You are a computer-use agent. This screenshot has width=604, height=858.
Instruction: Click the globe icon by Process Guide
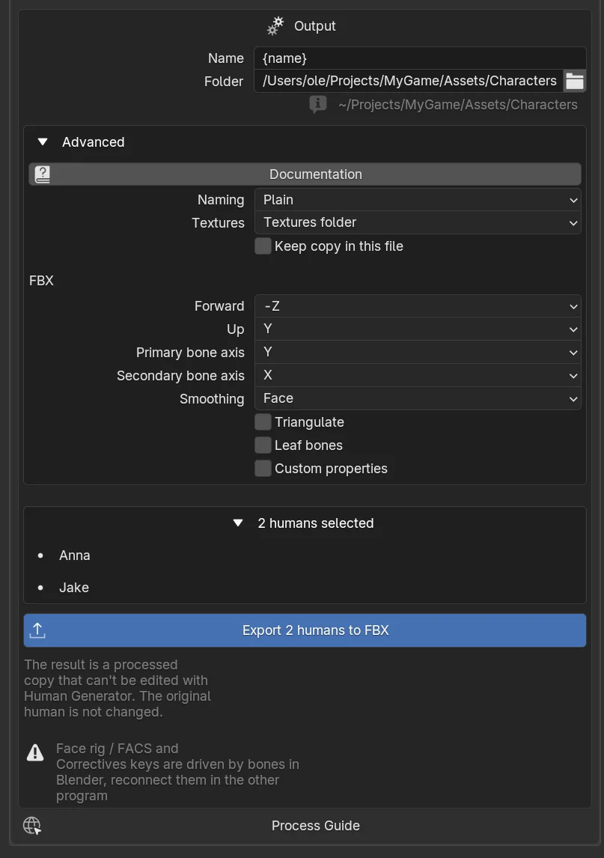[31, 826]
